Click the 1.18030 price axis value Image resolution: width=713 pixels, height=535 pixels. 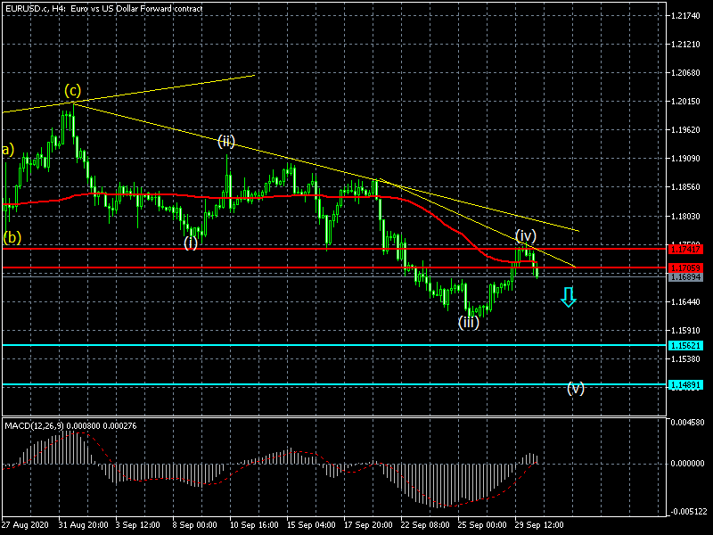(685, 216)
